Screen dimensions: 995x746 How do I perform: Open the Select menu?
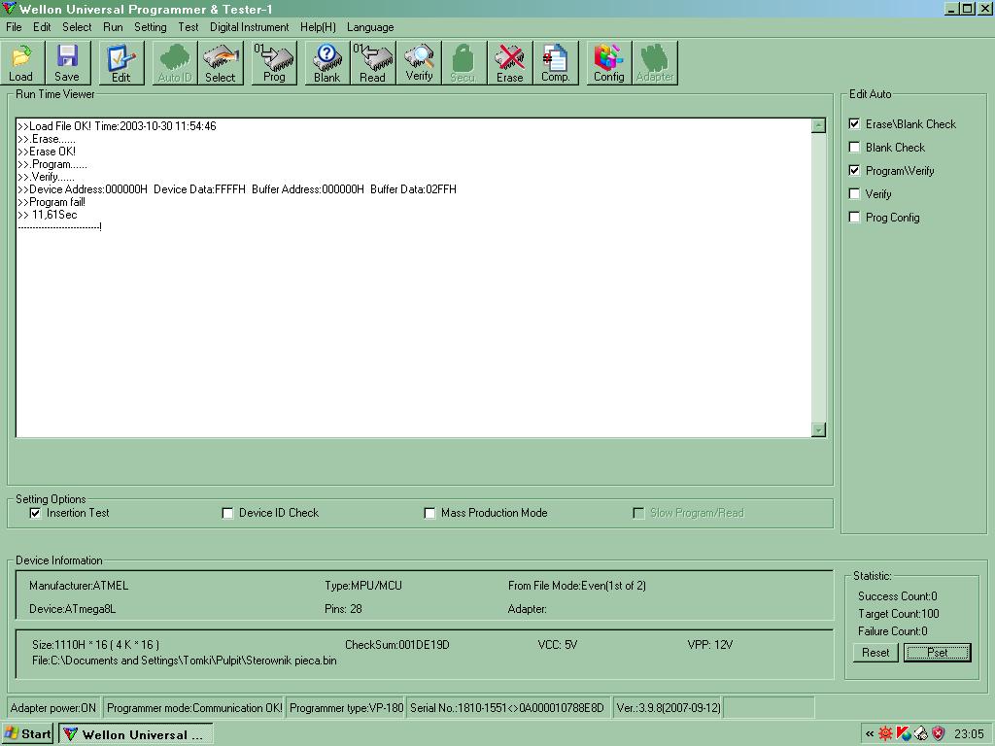[77, 27]
